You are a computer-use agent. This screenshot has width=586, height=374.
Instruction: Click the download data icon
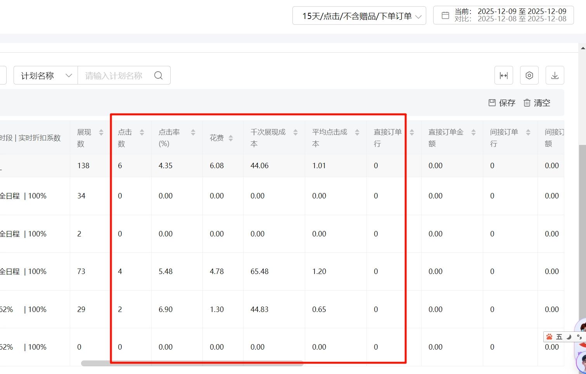[555, 76]
